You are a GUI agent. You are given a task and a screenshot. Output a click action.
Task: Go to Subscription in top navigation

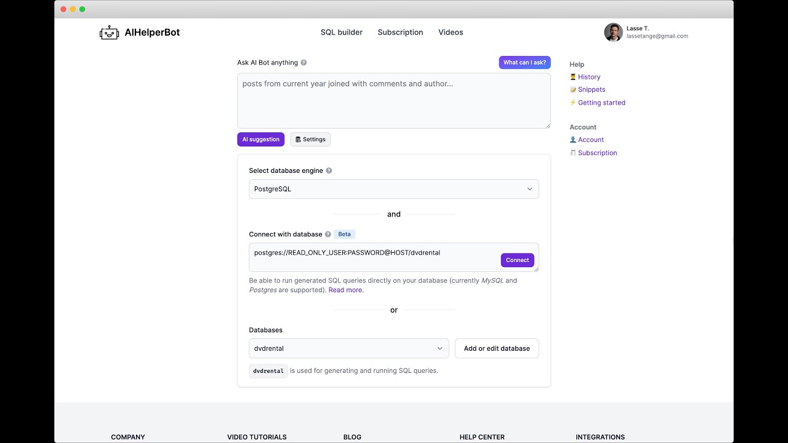[400, 32]
